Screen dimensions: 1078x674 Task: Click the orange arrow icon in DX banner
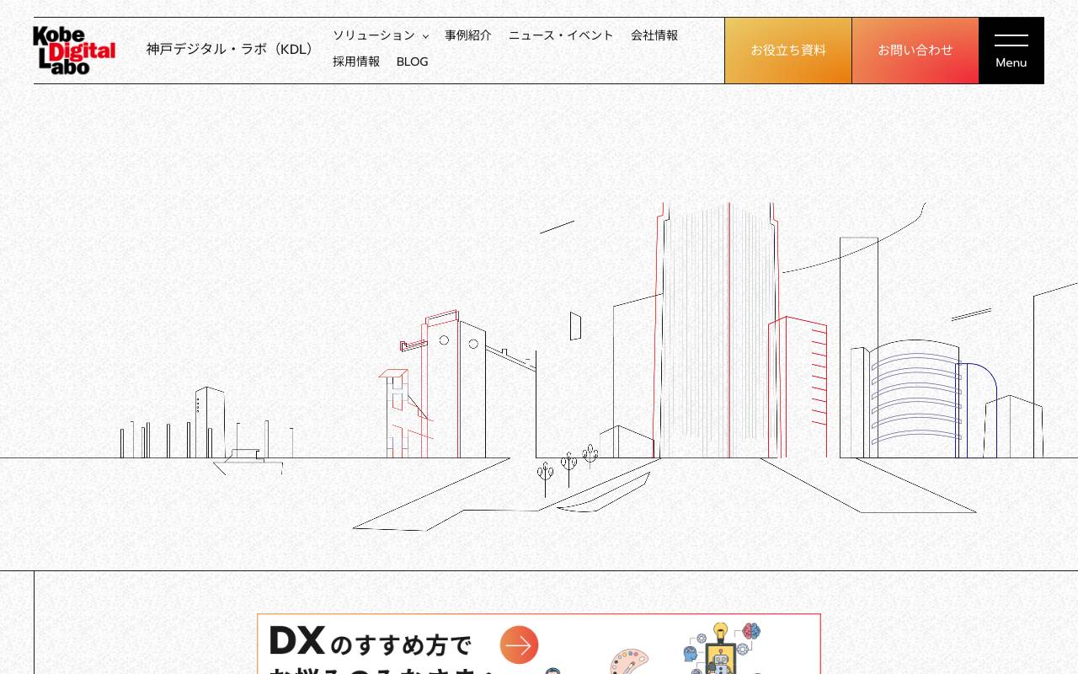point(519,645)
